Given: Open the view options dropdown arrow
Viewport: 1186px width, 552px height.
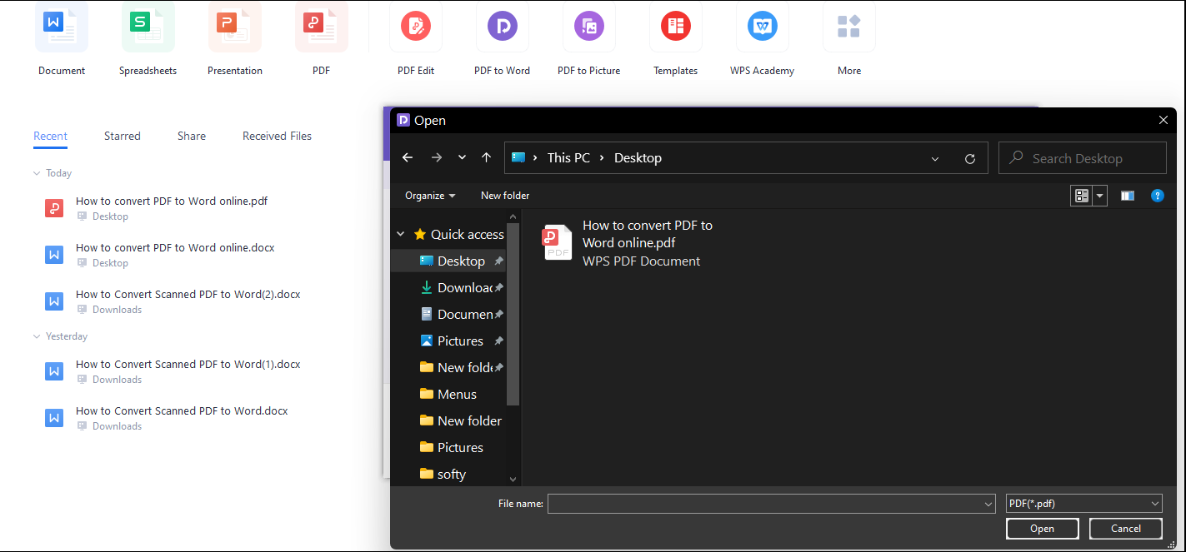Looking at the screenshot, I should coord(1100,196).
